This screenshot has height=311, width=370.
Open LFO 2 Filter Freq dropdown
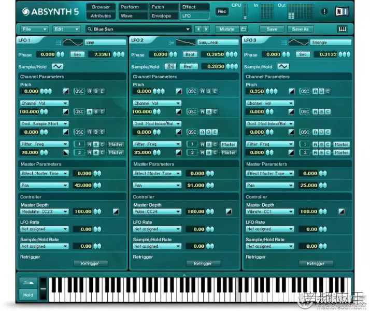(x=157, y=144)
